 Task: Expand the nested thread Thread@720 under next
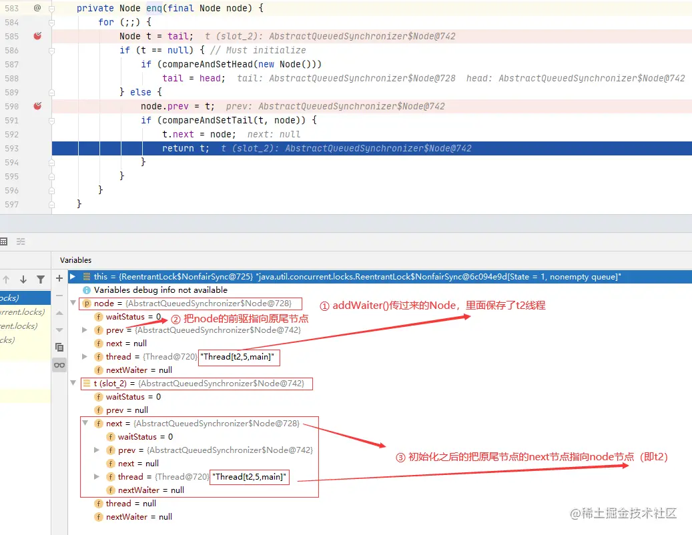point(97,476)
